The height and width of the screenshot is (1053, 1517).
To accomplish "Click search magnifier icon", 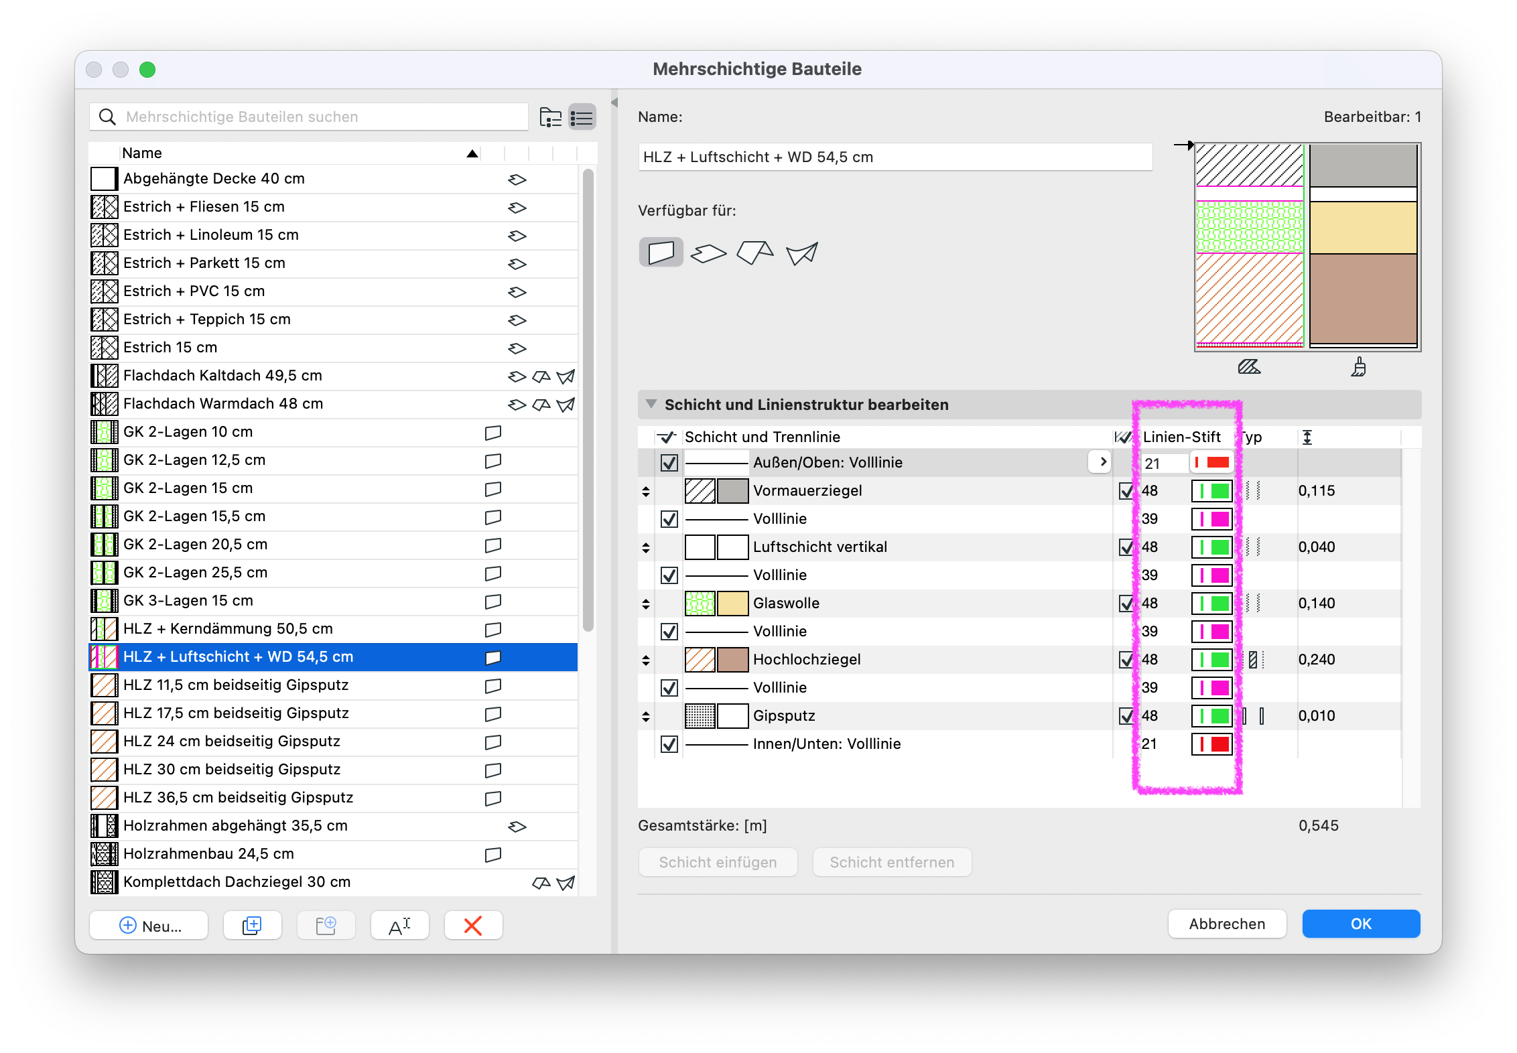I will tap(107, 117).
